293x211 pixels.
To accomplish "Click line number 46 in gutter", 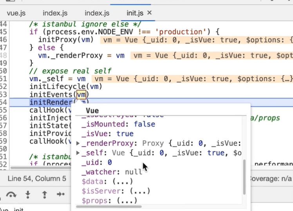I will coord(4,40).
